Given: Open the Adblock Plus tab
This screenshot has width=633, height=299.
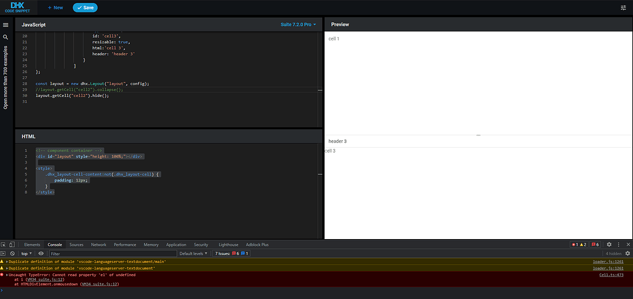Looking at the screenshot, I should (x=257, y=245).
